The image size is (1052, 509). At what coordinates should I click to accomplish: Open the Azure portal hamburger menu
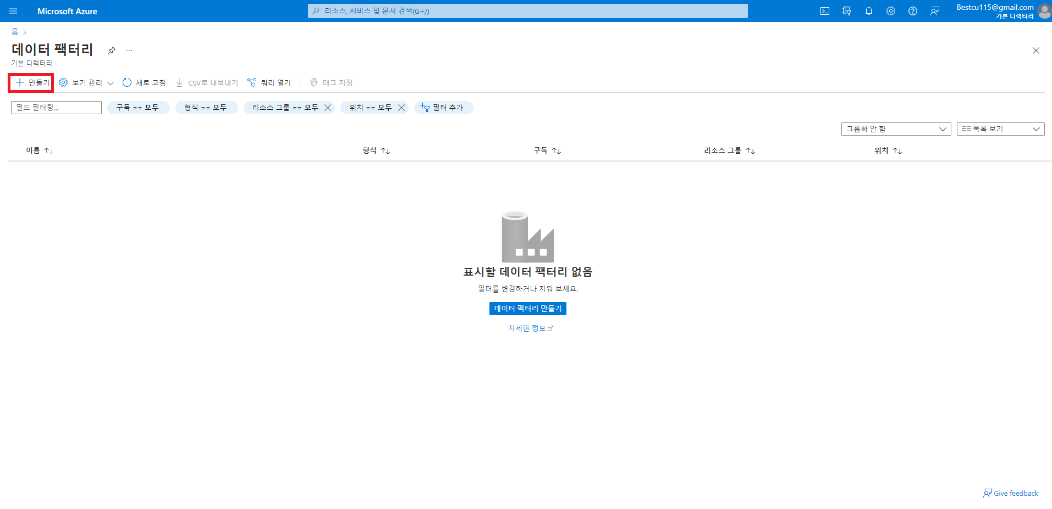(13, 11)
